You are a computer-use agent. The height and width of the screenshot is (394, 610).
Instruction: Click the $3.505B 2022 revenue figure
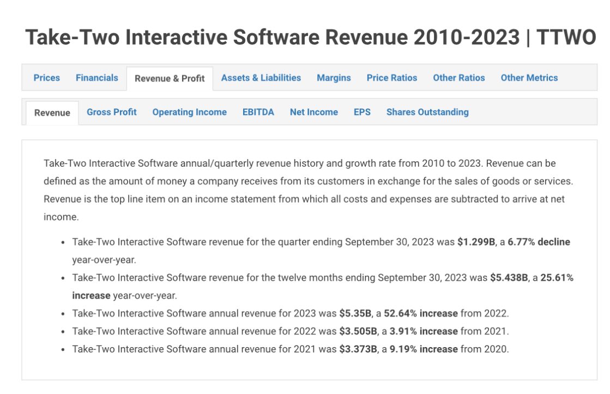(358, 331)
